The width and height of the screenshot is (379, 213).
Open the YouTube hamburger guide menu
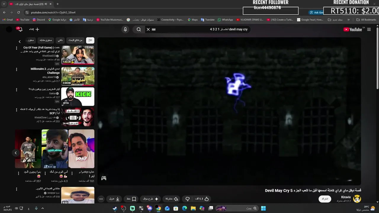(x=369, y=29)
